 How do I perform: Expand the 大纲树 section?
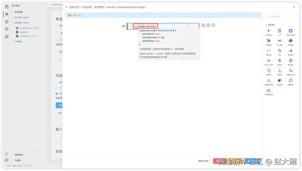point(13,160)
